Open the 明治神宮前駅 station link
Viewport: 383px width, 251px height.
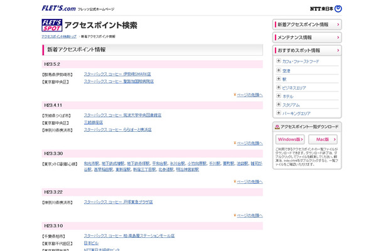pyautogui.click(x=187, y=169)
